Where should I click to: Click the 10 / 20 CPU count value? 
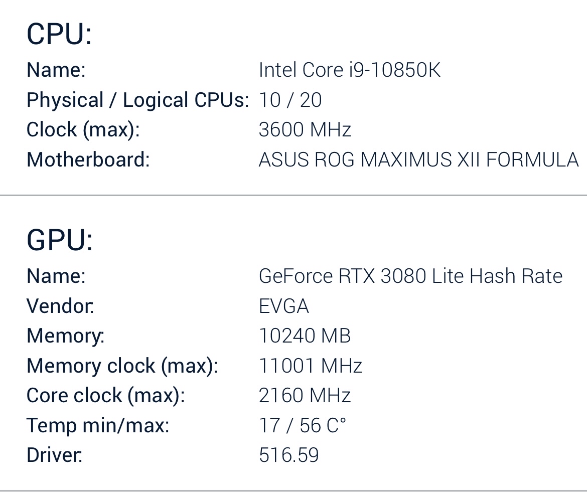290,100
